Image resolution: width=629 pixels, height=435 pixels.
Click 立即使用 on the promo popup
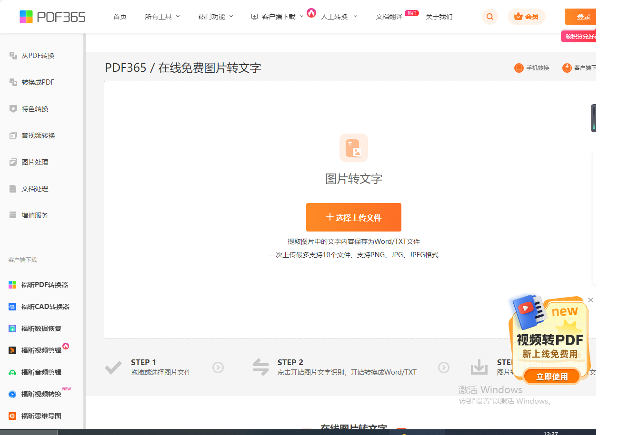(552, 377)
